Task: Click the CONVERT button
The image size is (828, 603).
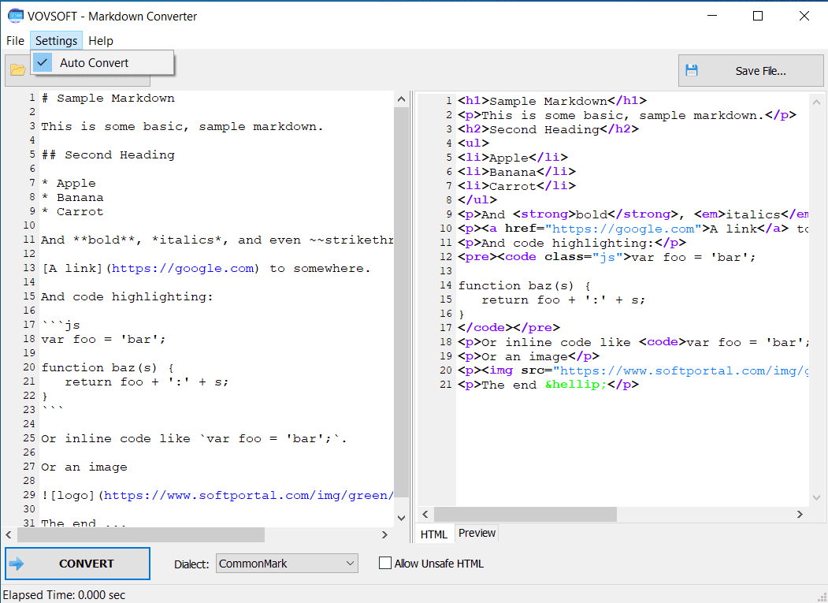Action: 78,564
